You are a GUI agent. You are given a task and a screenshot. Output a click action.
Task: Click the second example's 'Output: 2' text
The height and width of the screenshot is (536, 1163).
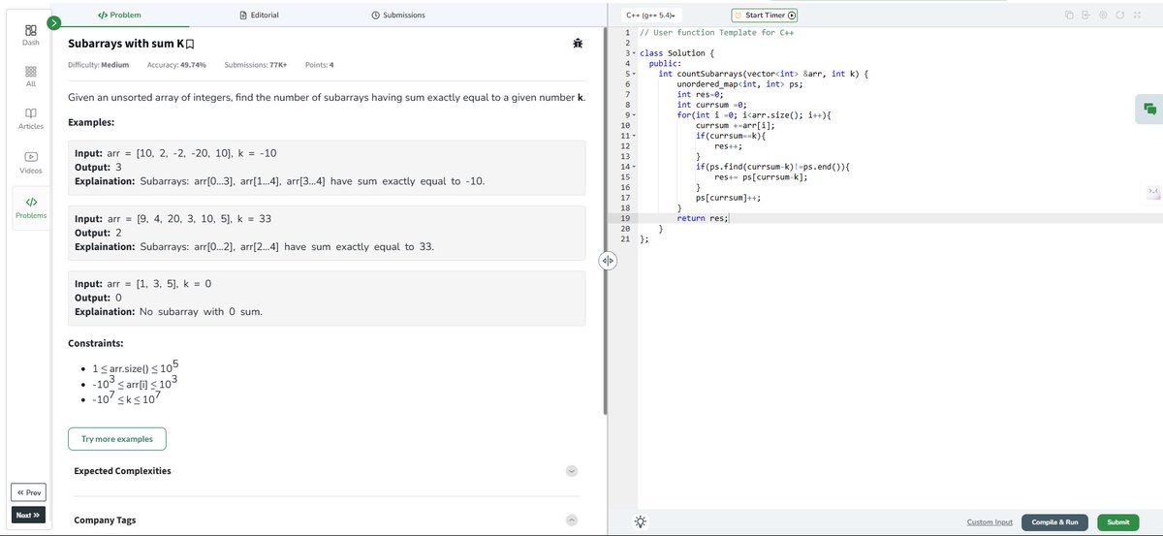point(99,234)
